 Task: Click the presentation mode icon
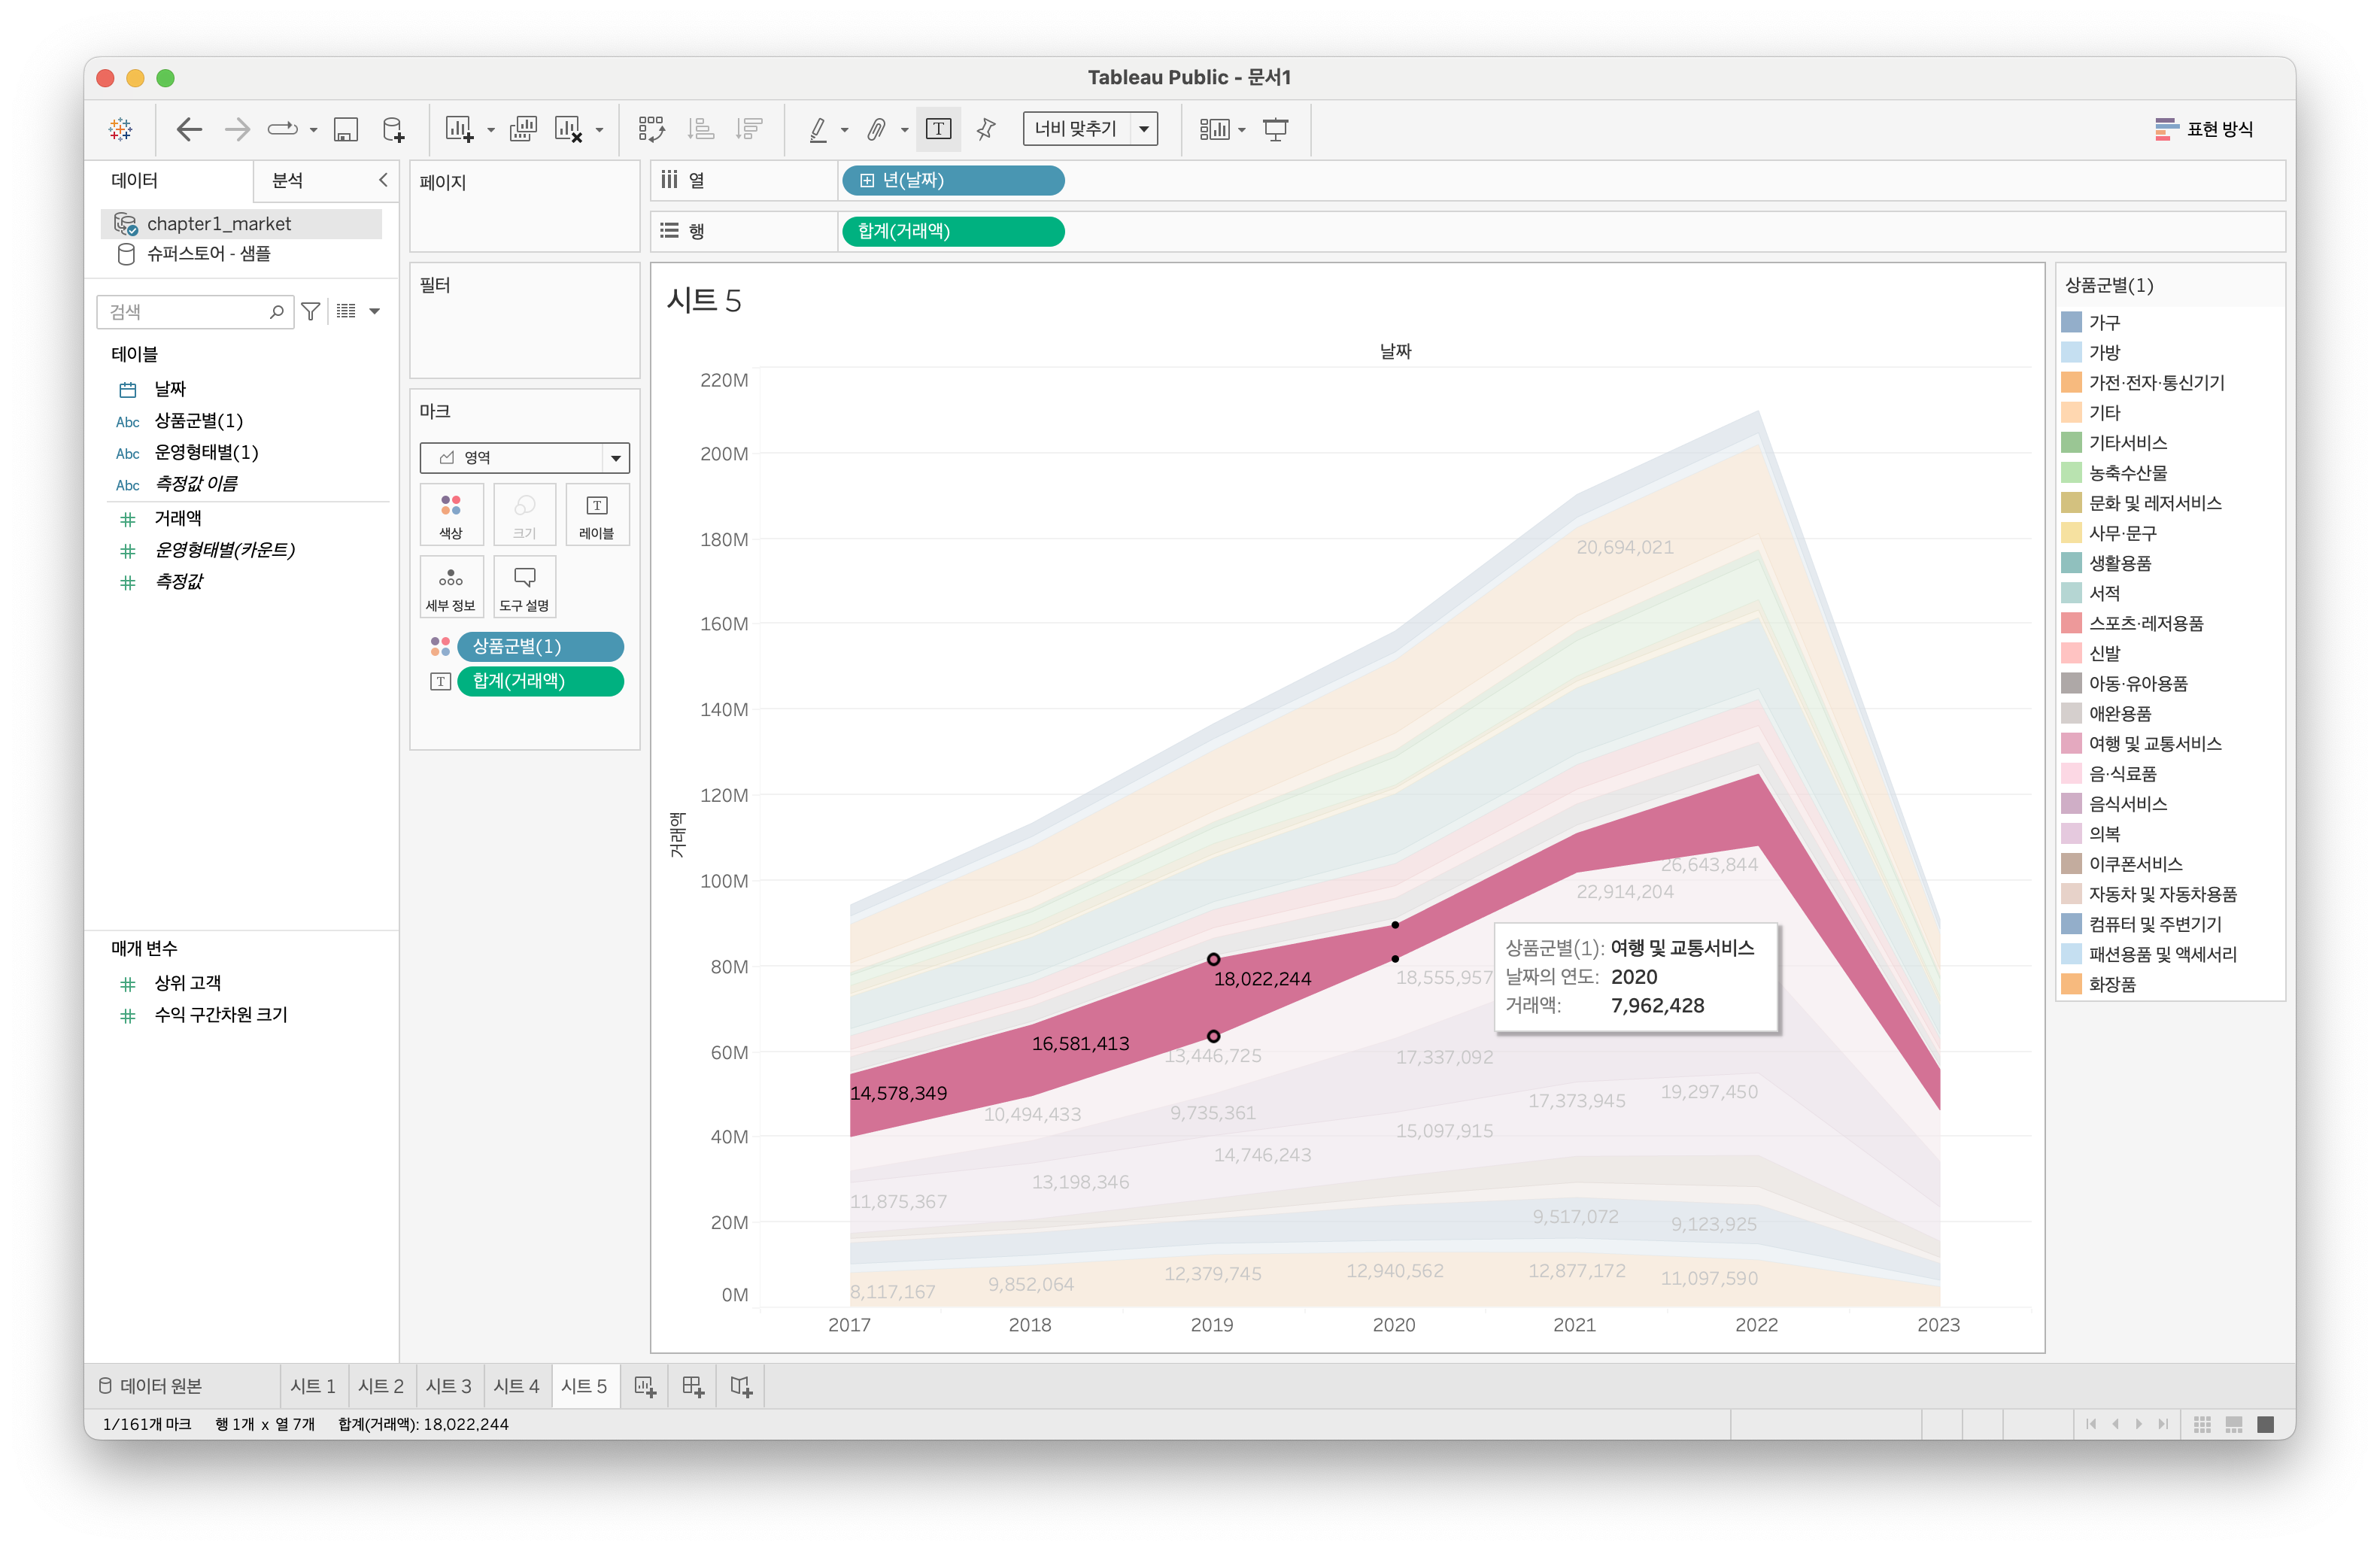click(x=1275, y=129)
